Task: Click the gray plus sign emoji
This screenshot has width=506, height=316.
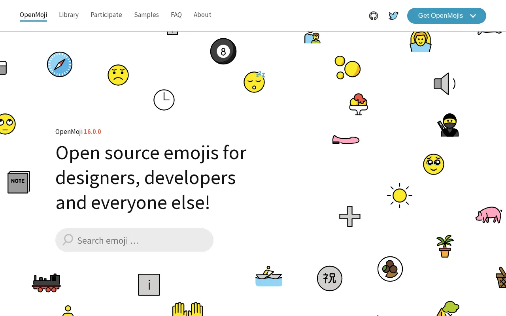Action: pos(350,216)
